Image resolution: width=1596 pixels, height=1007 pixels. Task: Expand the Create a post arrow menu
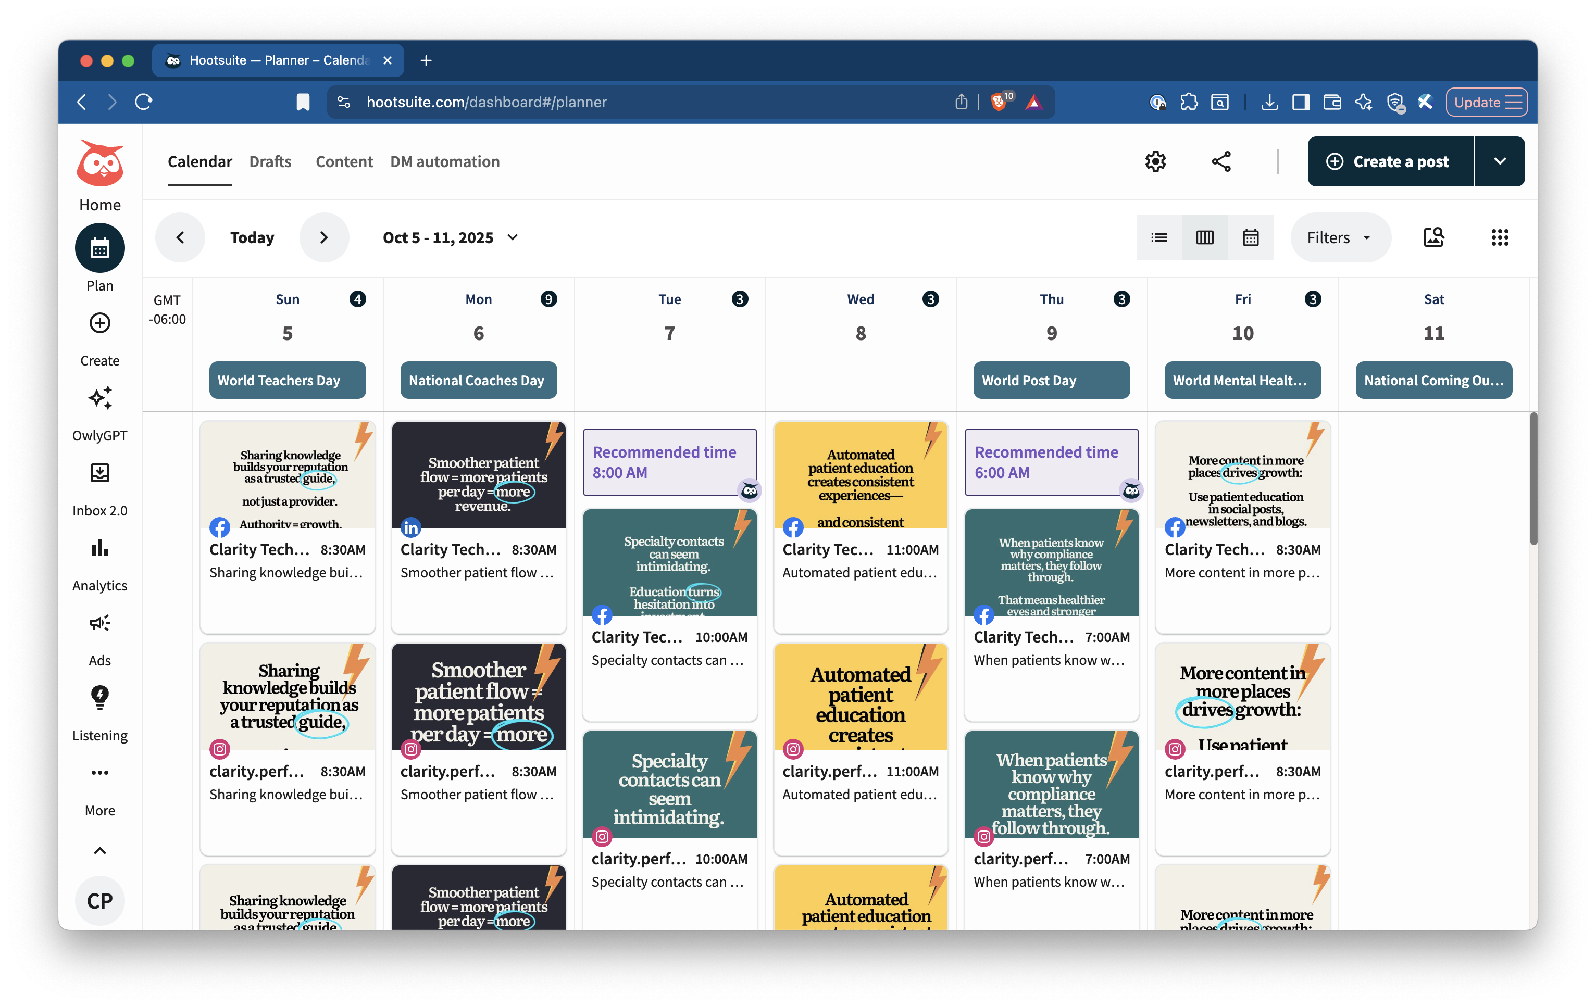pyautogui.click(x=1499, y=161)
